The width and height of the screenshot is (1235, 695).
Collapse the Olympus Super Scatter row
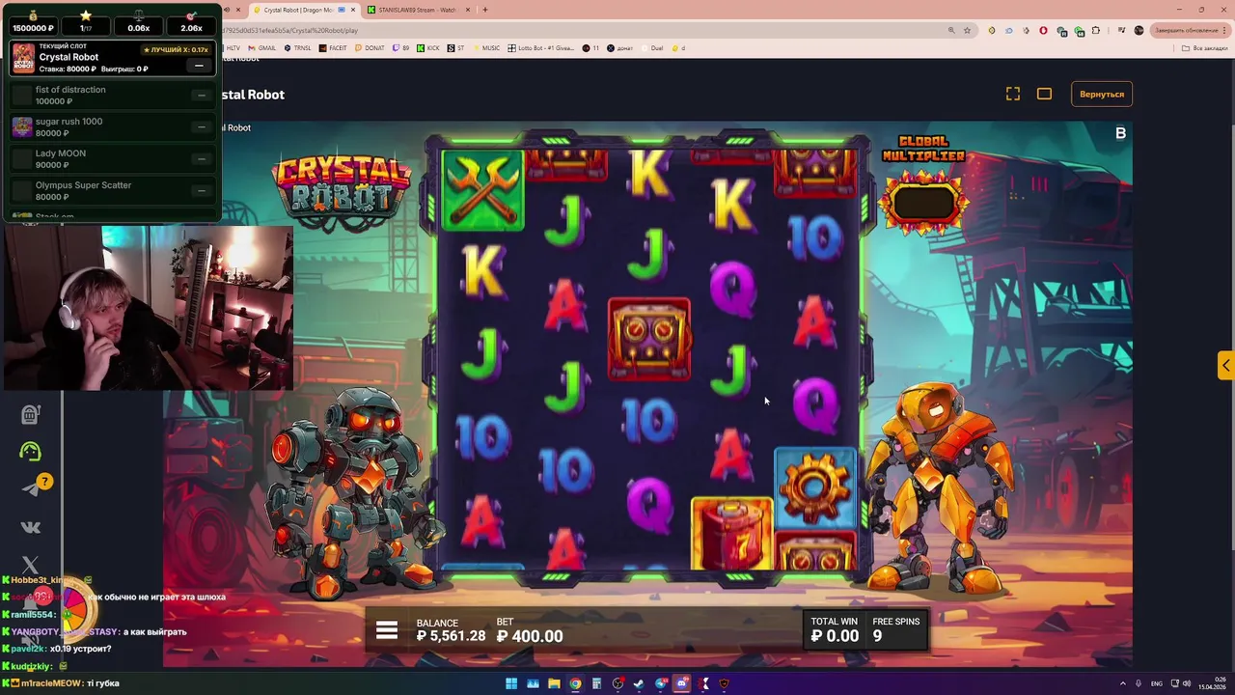[x=201, y=191]
